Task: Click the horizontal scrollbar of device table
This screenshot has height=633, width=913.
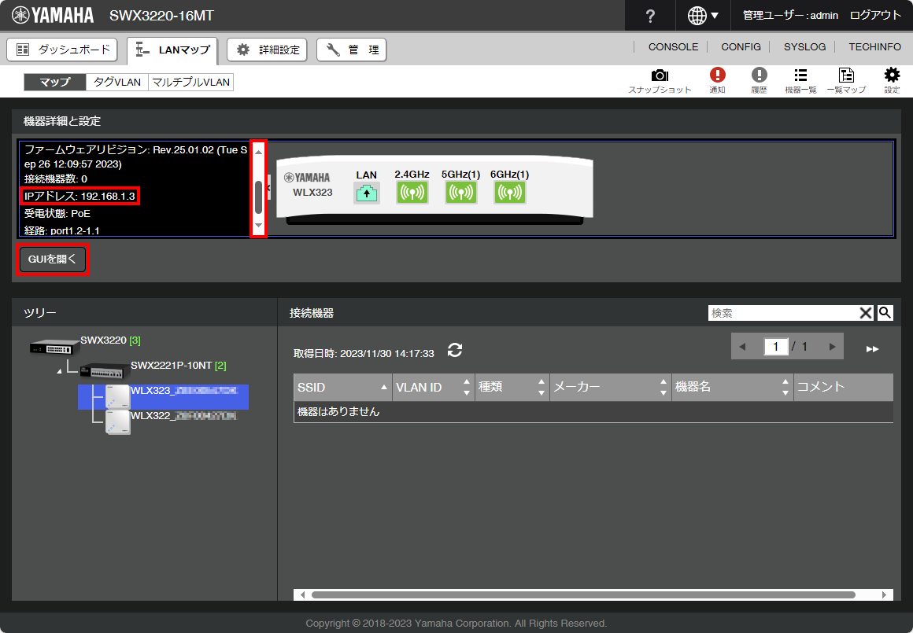Action: tap(582, 594)
